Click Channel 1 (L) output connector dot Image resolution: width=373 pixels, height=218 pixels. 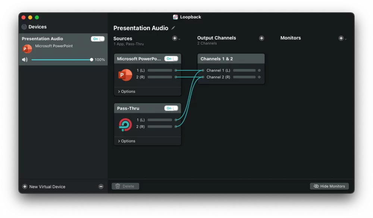pyautogui.click(x=259, y=70)
